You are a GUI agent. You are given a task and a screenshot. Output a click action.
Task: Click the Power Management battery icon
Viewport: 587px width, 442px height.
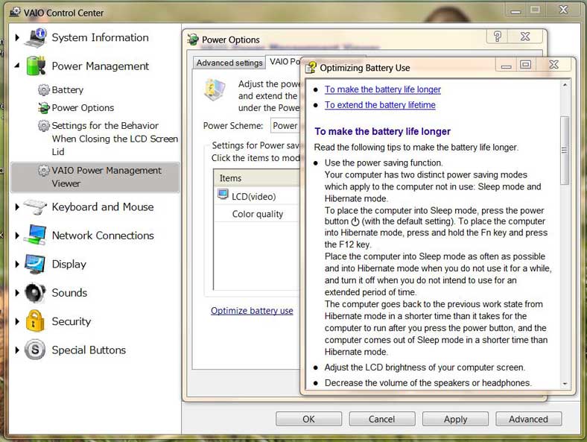tap(36, 66)
